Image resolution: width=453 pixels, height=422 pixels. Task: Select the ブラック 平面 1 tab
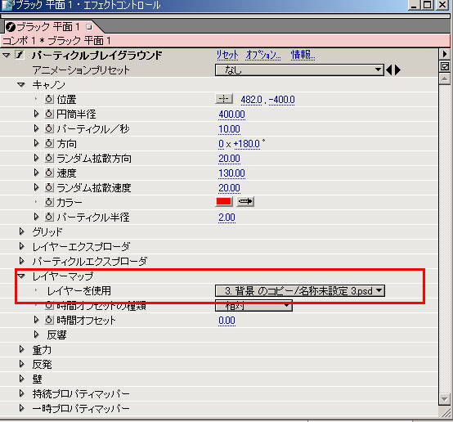(x=48, y=27)
